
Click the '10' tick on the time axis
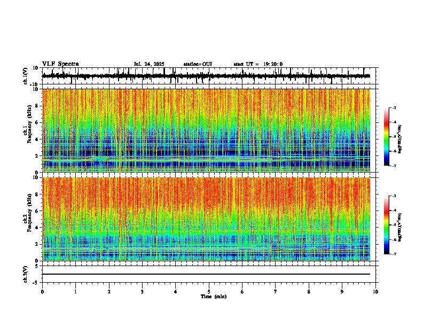click(x=375, y=292)
